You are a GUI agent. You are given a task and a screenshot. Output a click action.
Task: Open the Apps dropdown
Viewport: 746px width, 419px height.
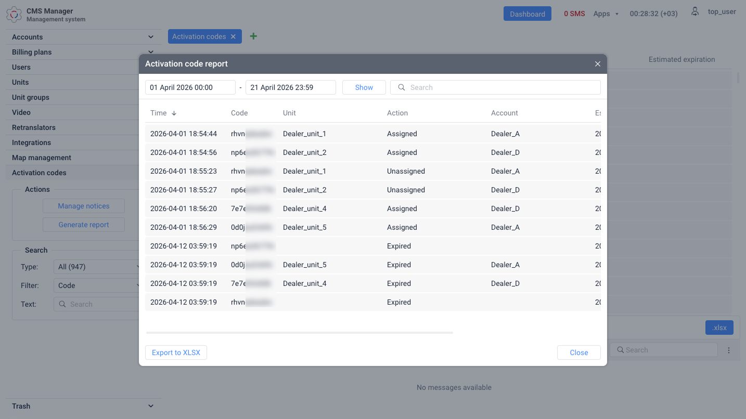tap(606, 14)
